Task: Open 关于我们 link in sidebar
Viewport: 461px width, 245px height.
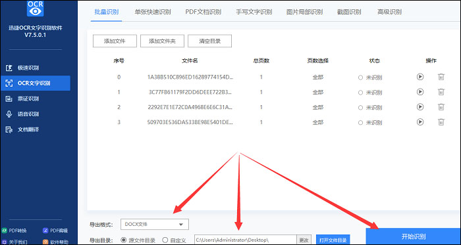Action: tap(14, 242)
